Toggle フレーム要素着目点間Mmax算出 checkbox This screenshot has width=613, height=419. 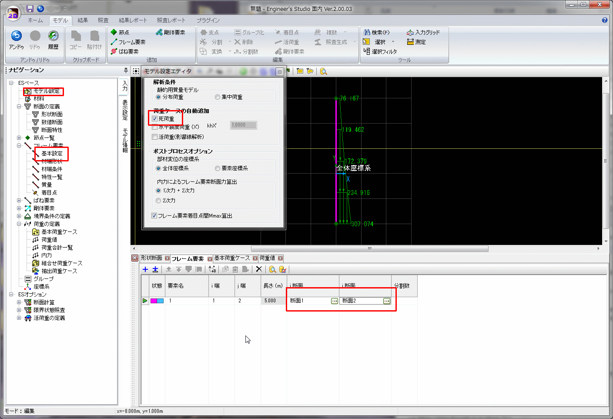point(154,215)
